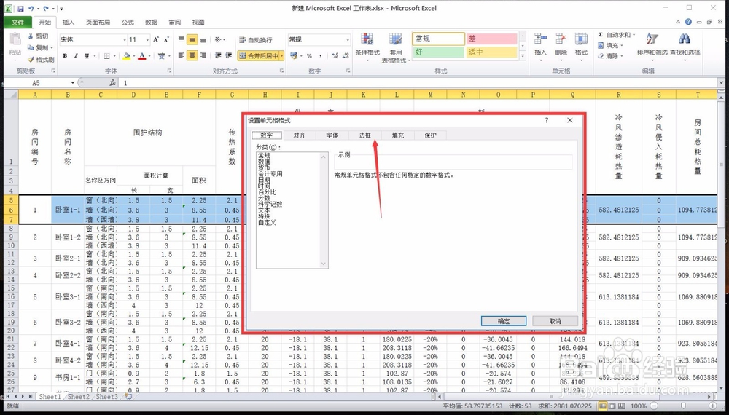Open the number format dropdown (常规)
Image resolution: width=729 pixels, height=415 pixels.
tap(347, 39)
